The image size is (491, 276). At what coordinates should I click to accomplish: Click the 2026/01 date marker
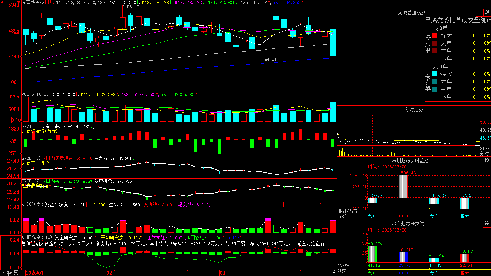(x=35, y=273)
